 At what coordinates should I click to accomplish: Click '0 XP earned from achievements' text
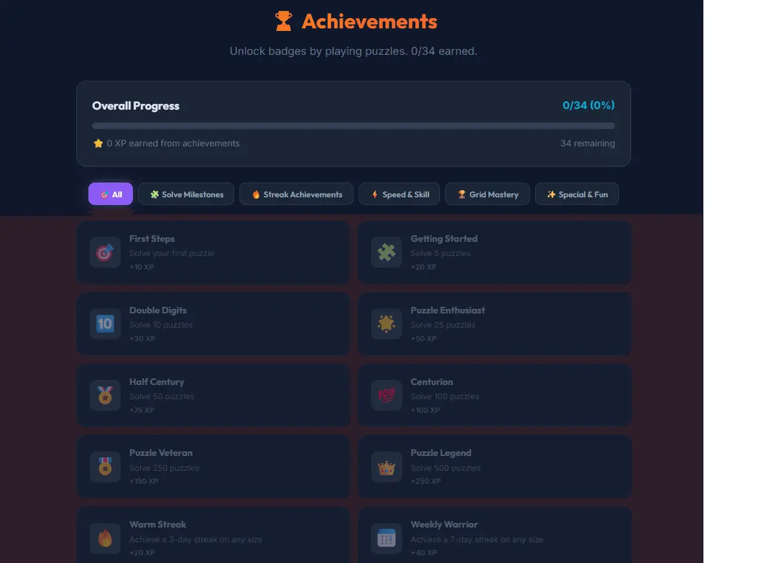tap(173, 143)
